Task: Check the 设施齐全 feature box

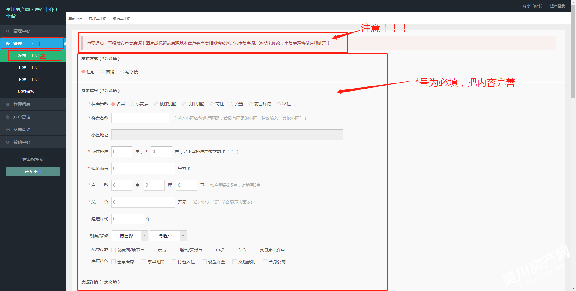Action: tap(205, 262)
